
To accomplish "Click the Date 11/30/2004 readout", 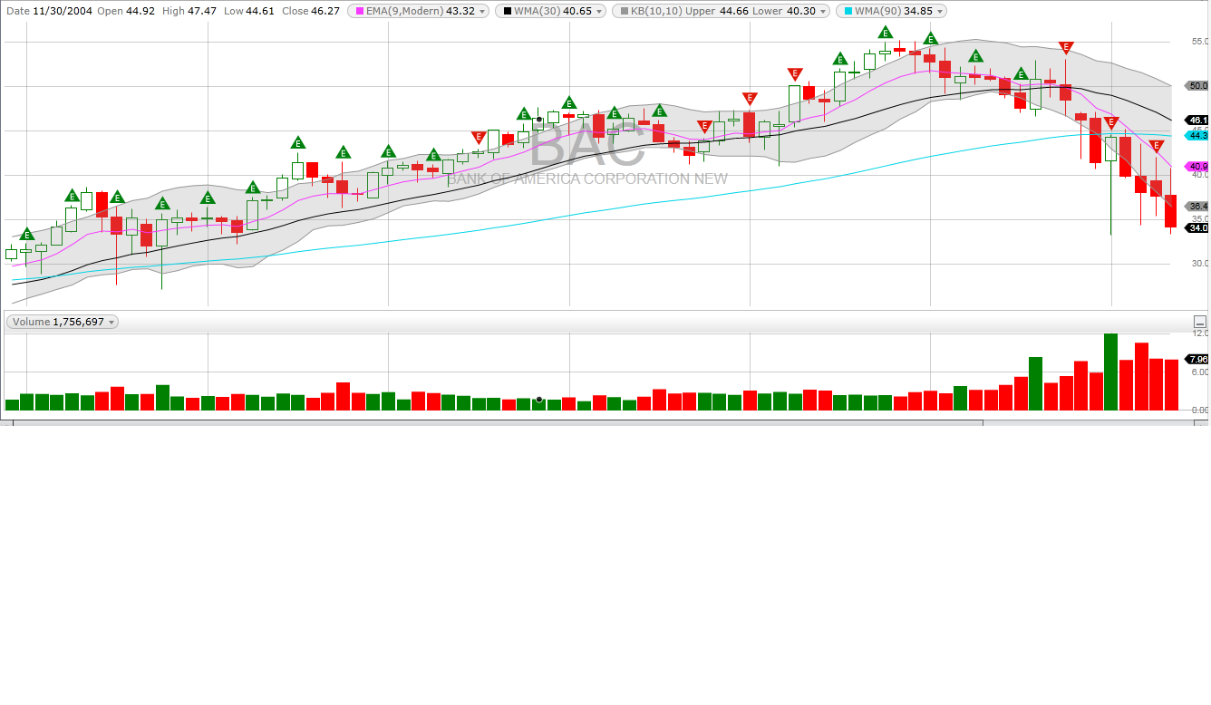I will (47, 11).
